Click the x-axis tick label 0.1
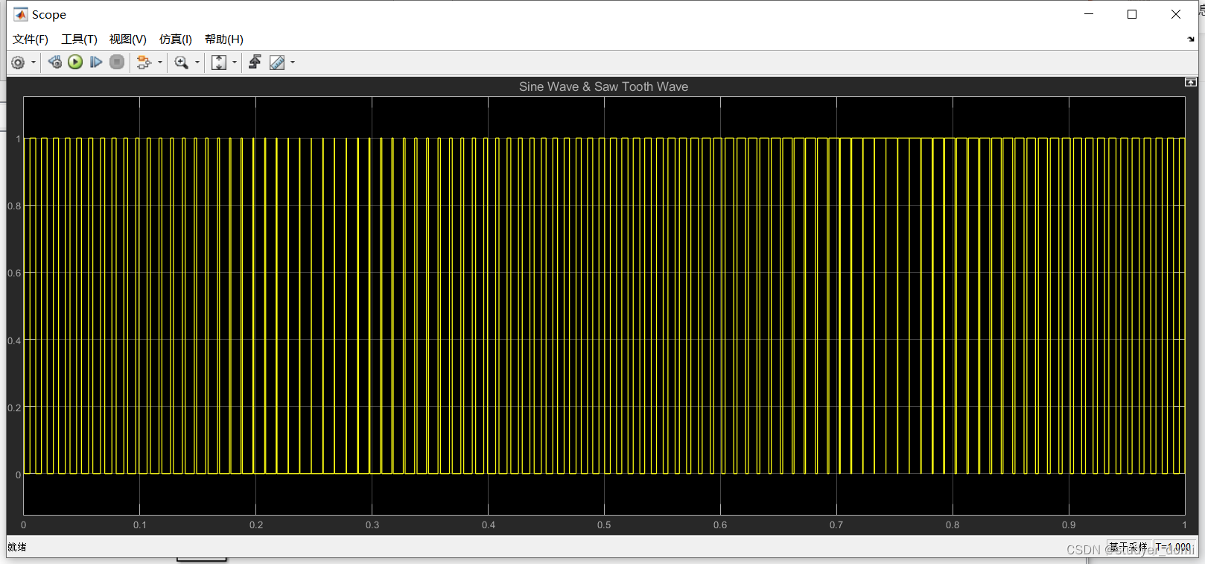The height and width of the screenshot is (564, 1205). click(140, 525)
